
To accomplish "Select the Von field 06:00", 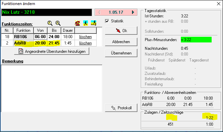I will pos(40,37).
